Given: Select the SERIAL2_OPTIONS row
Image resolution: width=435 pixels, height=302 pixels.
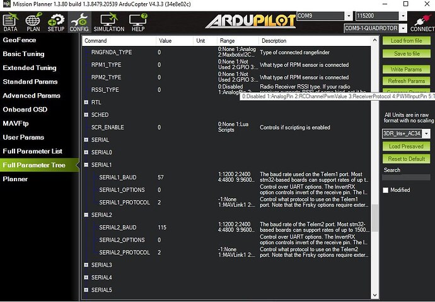Looking at the screenshot, I should (x=227, y=240).
